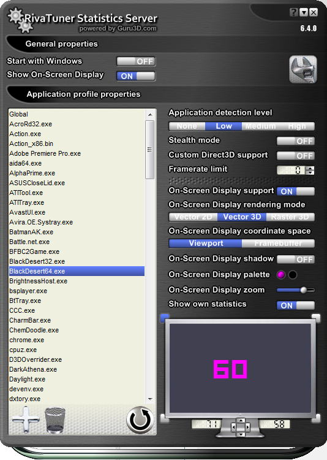Pick the black OSD palette color
This screenshot has width=327, height=460.
(293, 275)
